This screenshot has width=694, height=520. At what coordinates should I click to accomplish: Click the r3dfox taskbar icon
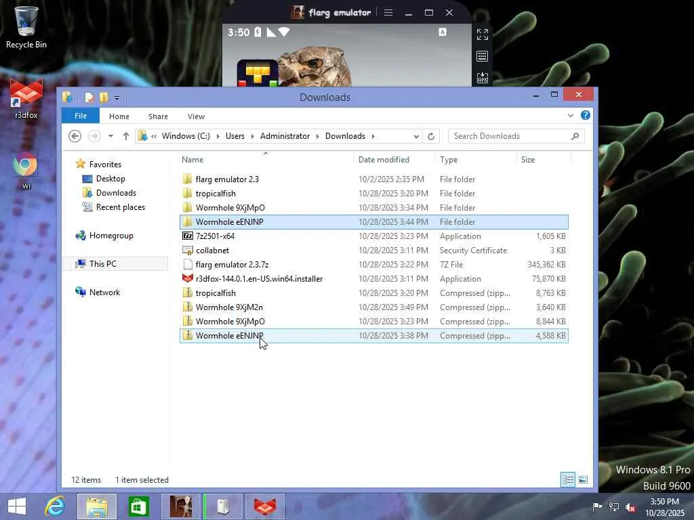[x=265, y=506]
